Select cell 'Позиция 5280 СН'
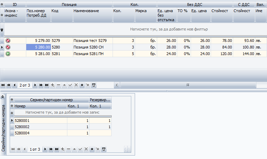 coord(93,47)
